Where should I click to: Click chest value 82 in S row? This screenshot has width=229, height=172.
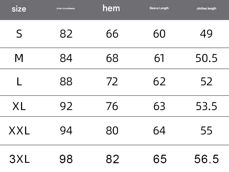click(66, 34)
